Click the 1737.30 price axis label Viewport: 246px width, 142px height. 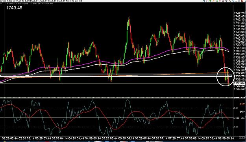[x=239, y=70]
